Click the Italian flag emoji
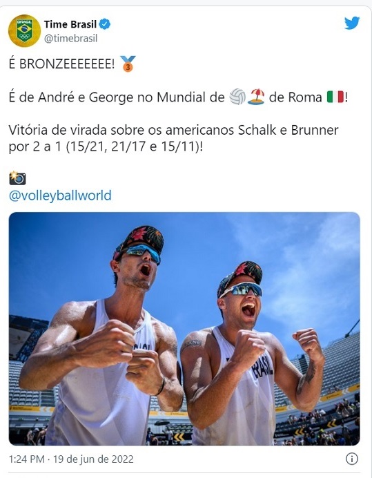The image size is (372, 478). point(335,97)
